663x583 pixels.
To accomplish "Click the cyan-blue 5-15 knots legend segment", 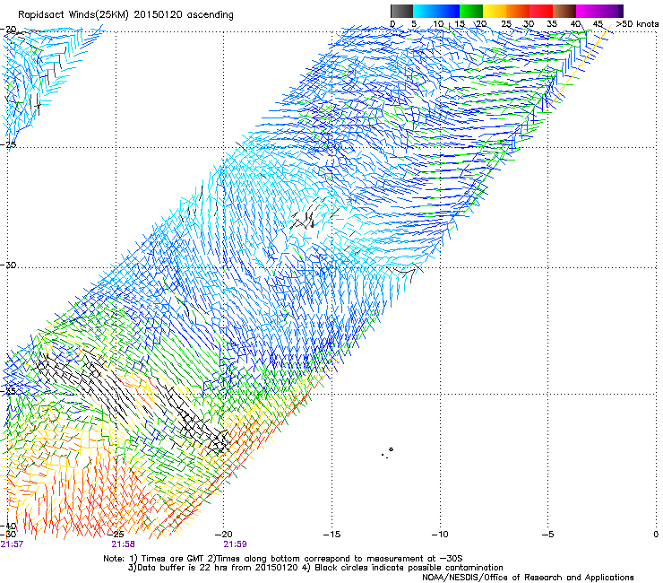I will (436, 11).
